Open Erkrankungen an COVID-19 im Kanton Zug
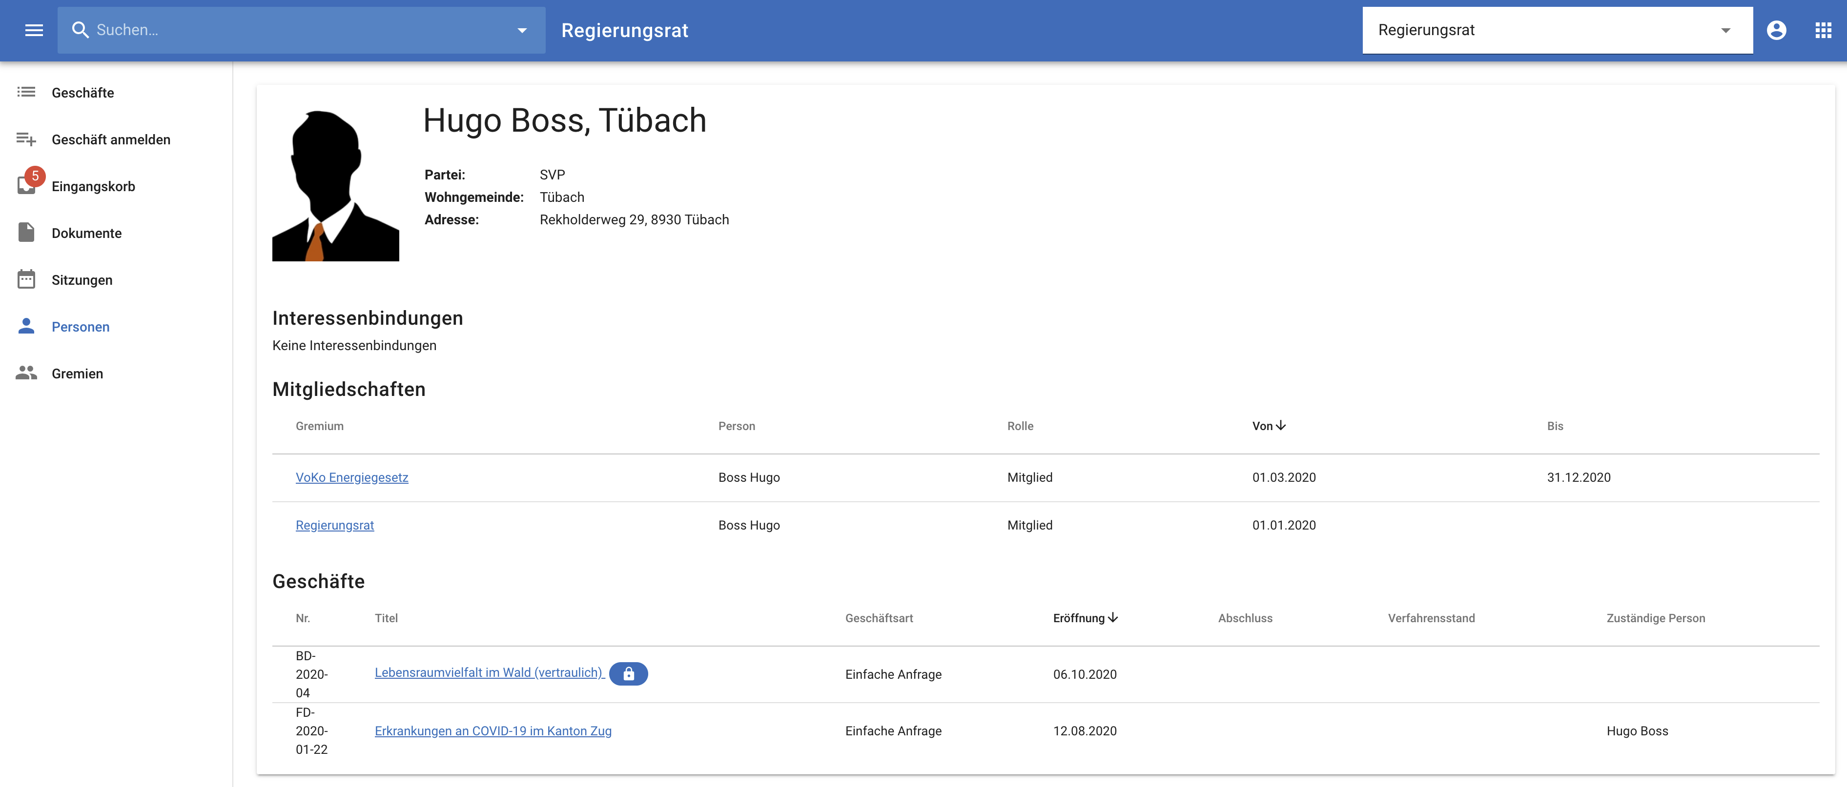Viewport: 1847px width, 787px height. click(x=493, y=730)
